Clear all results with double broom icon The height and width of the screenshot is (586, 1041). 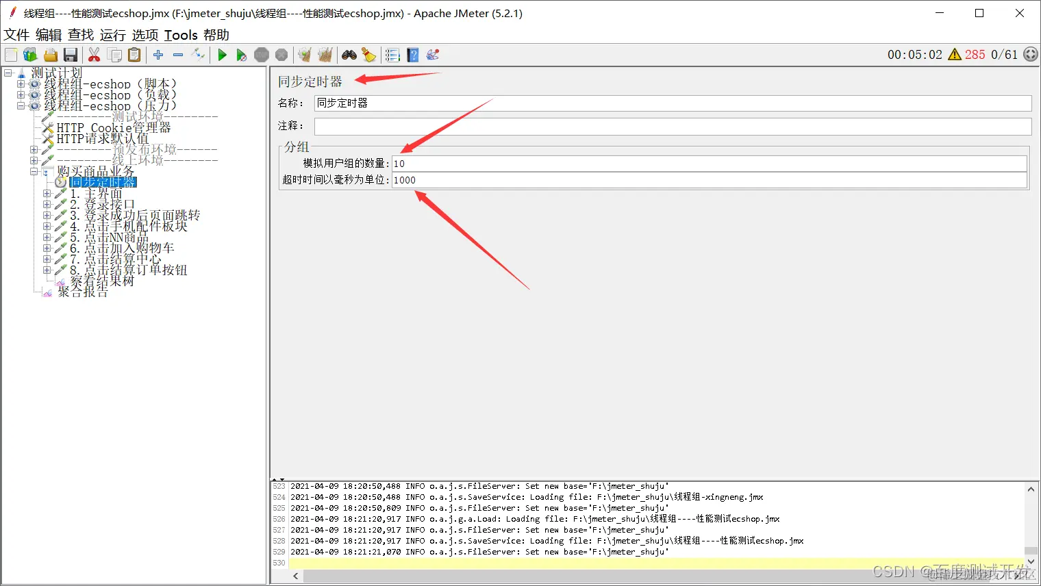[325, 55]
